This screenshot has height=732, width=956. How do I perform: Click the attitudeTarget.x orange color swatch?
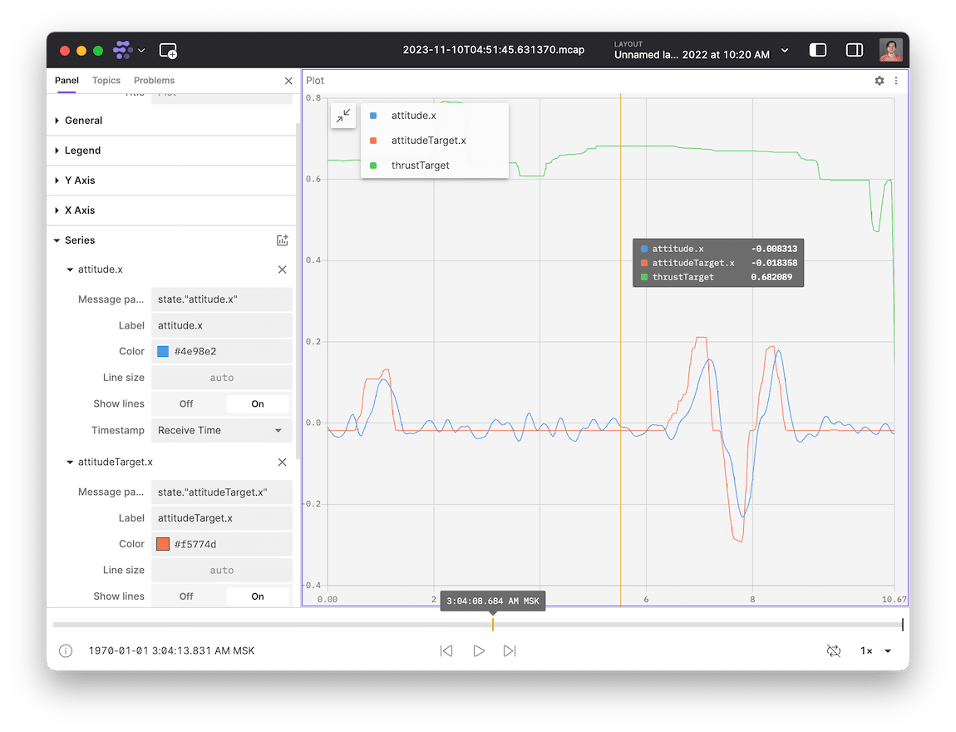click(x=163, y=544)
